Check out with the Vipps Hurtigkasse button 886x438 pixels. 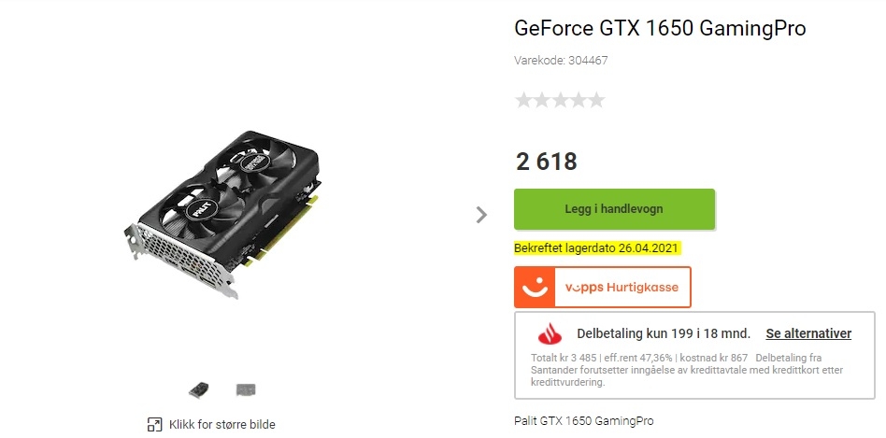click(x=602, y=288)
